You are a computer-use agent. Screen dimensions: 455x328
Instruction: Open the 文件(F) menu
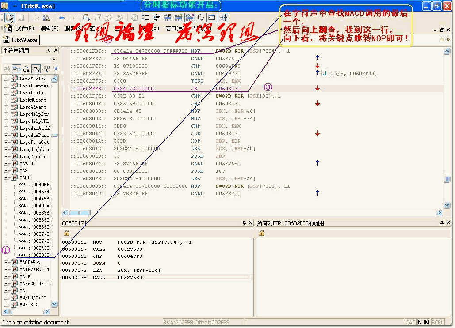pyautogui.click(x=25, y=28)
